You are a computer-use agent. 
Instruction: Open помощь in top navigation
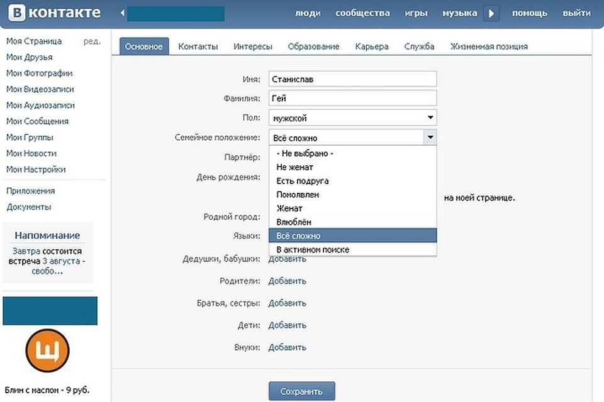click(530, 13)
